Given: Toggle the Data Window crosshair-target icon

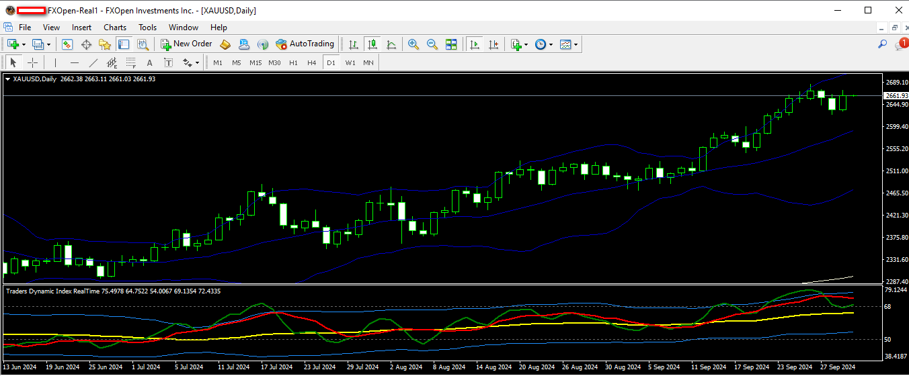Looking at the screenshot, I should point(86,44).
